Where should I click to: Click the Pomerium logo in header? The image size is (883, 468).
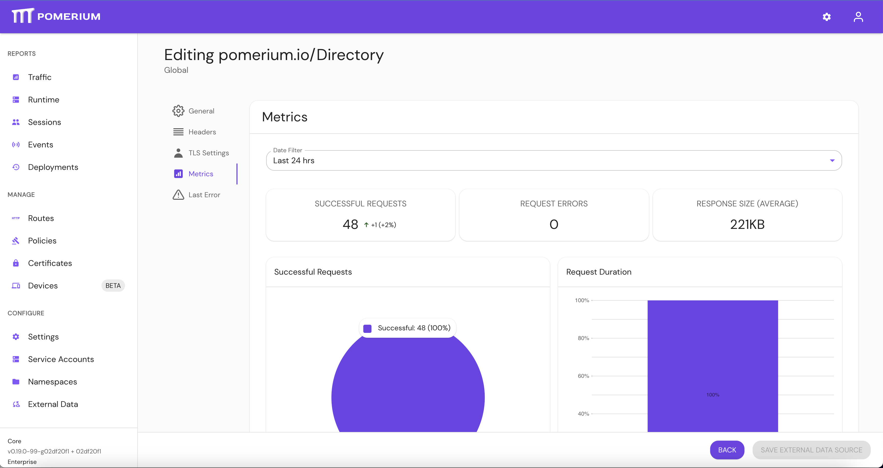pos(56,16)
